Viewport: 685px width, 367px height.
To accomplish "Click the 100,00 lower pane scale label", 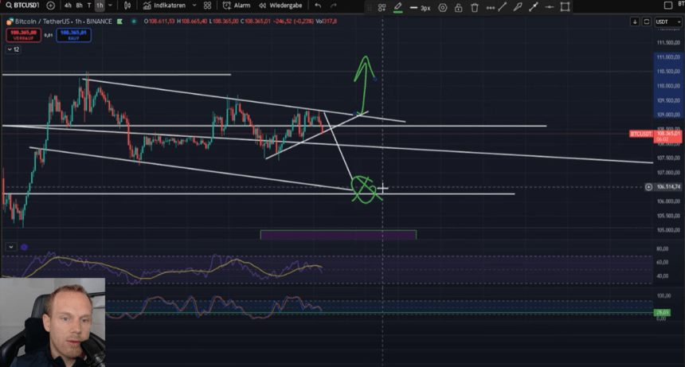I will (663, 296).
